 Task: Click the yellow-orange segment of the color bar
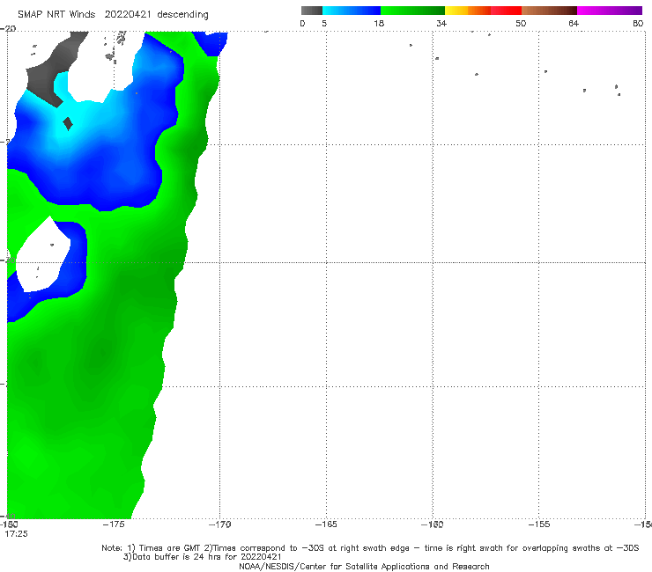tap(468, 11)
